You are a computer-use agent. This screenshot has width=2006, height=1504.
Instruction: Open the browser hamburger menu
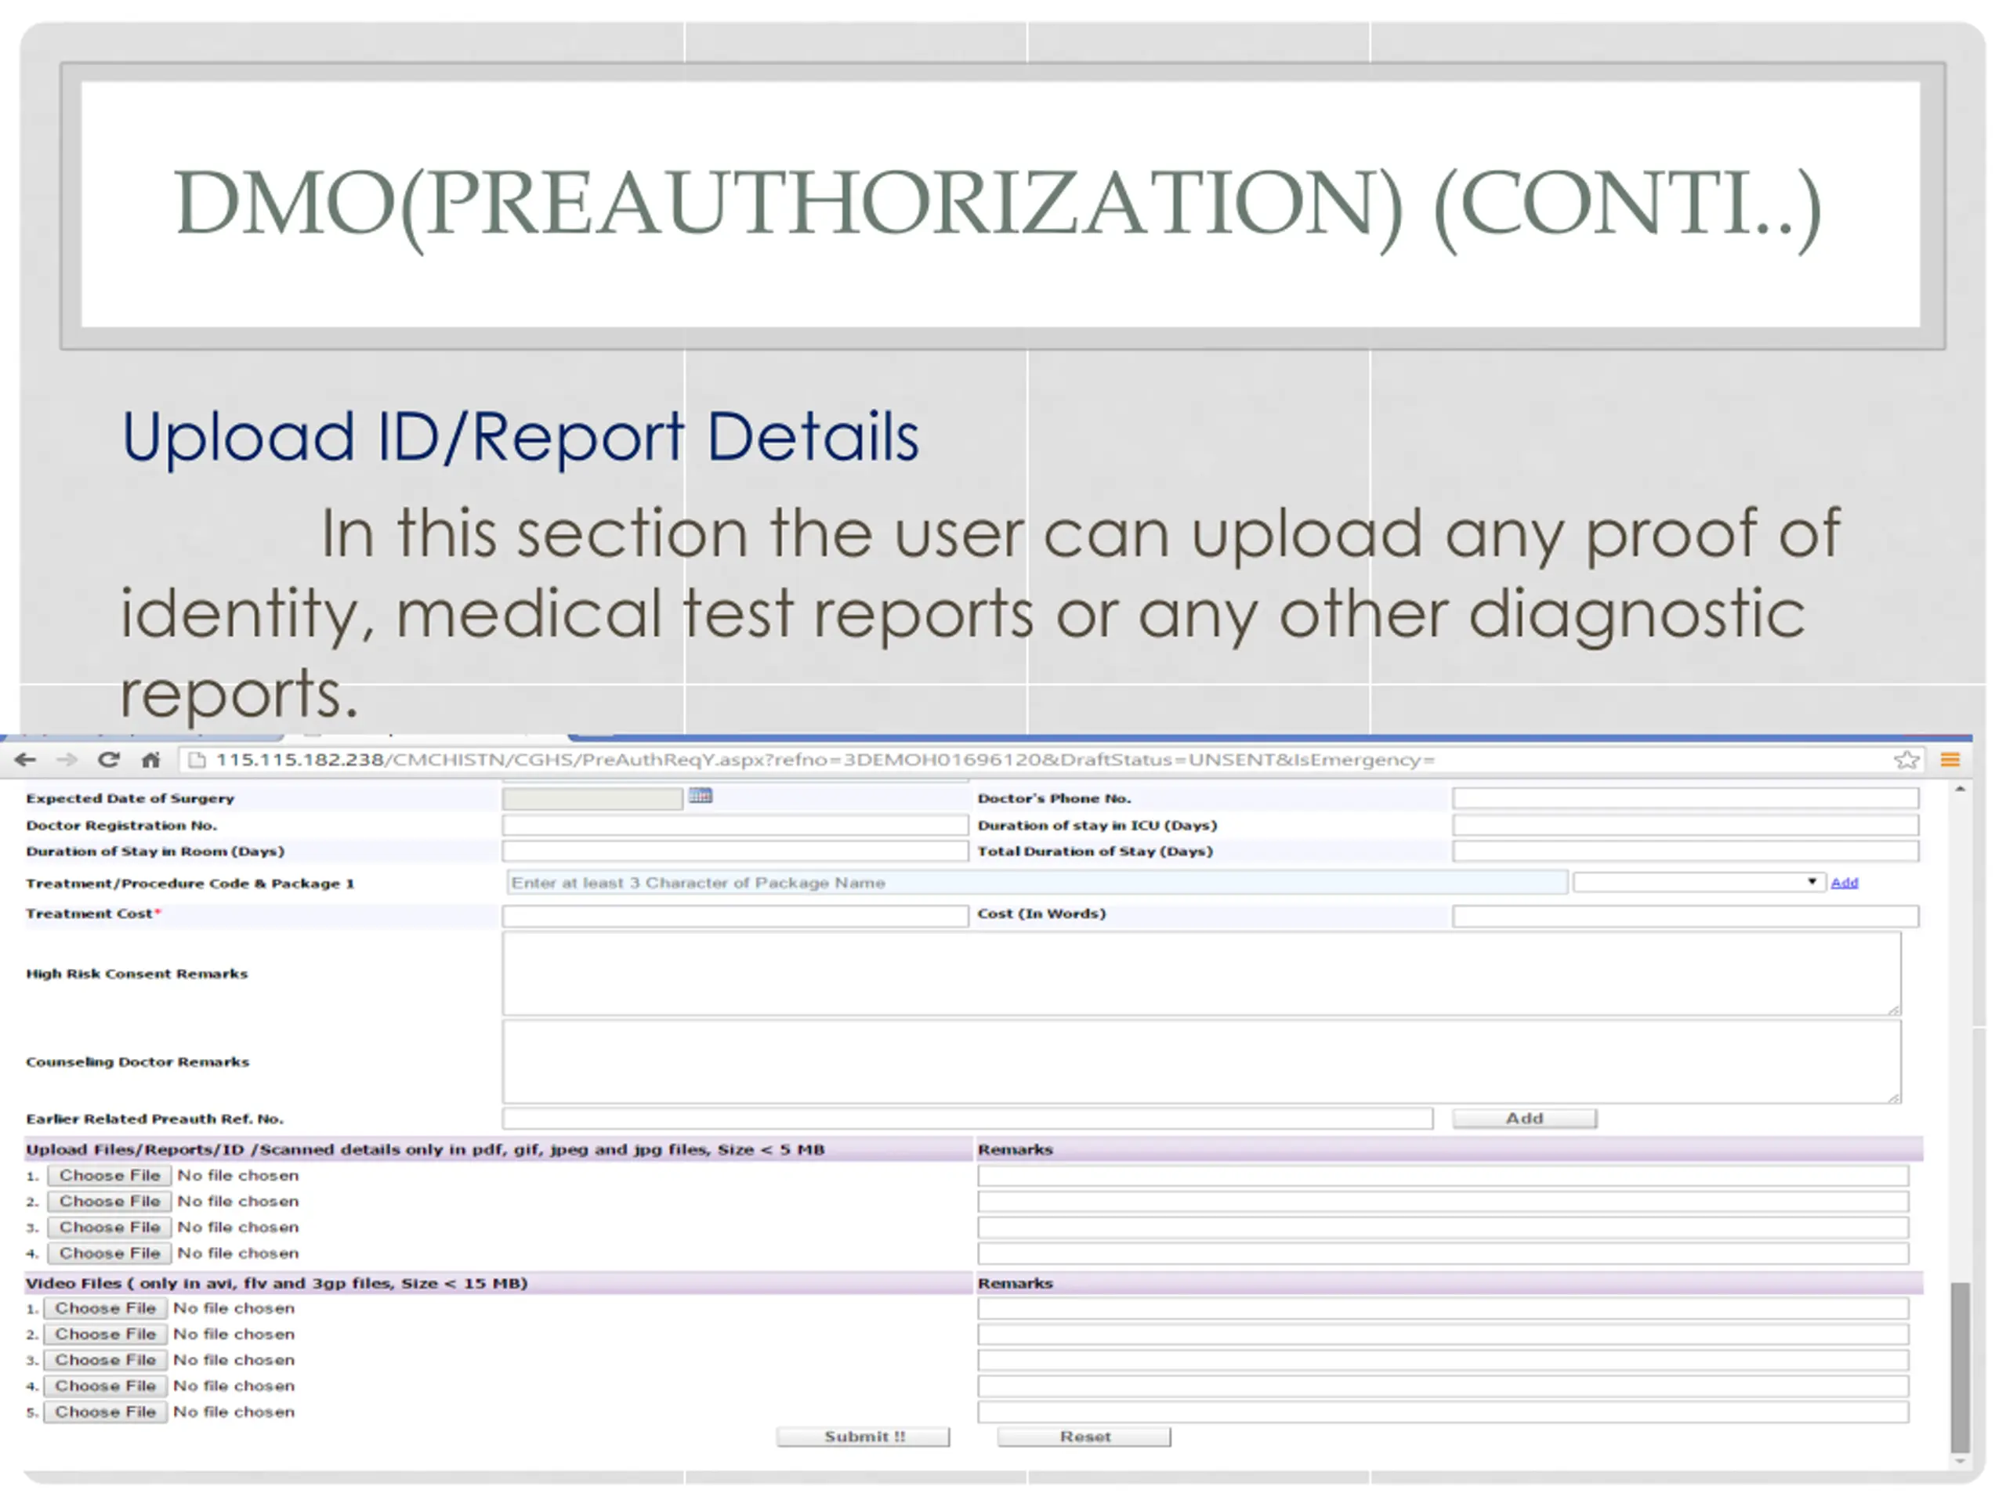(x=1950, y=760)
